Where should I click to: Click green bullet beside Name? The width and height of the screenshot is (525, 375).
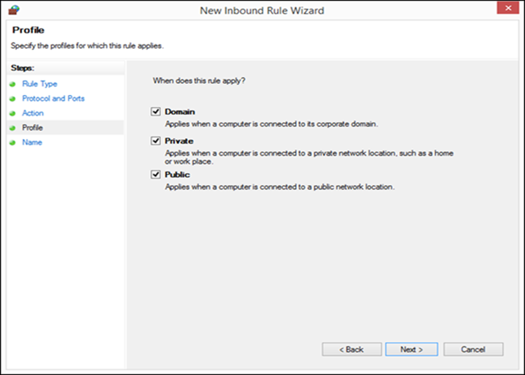pyautogui.click(x=13, y=143)
